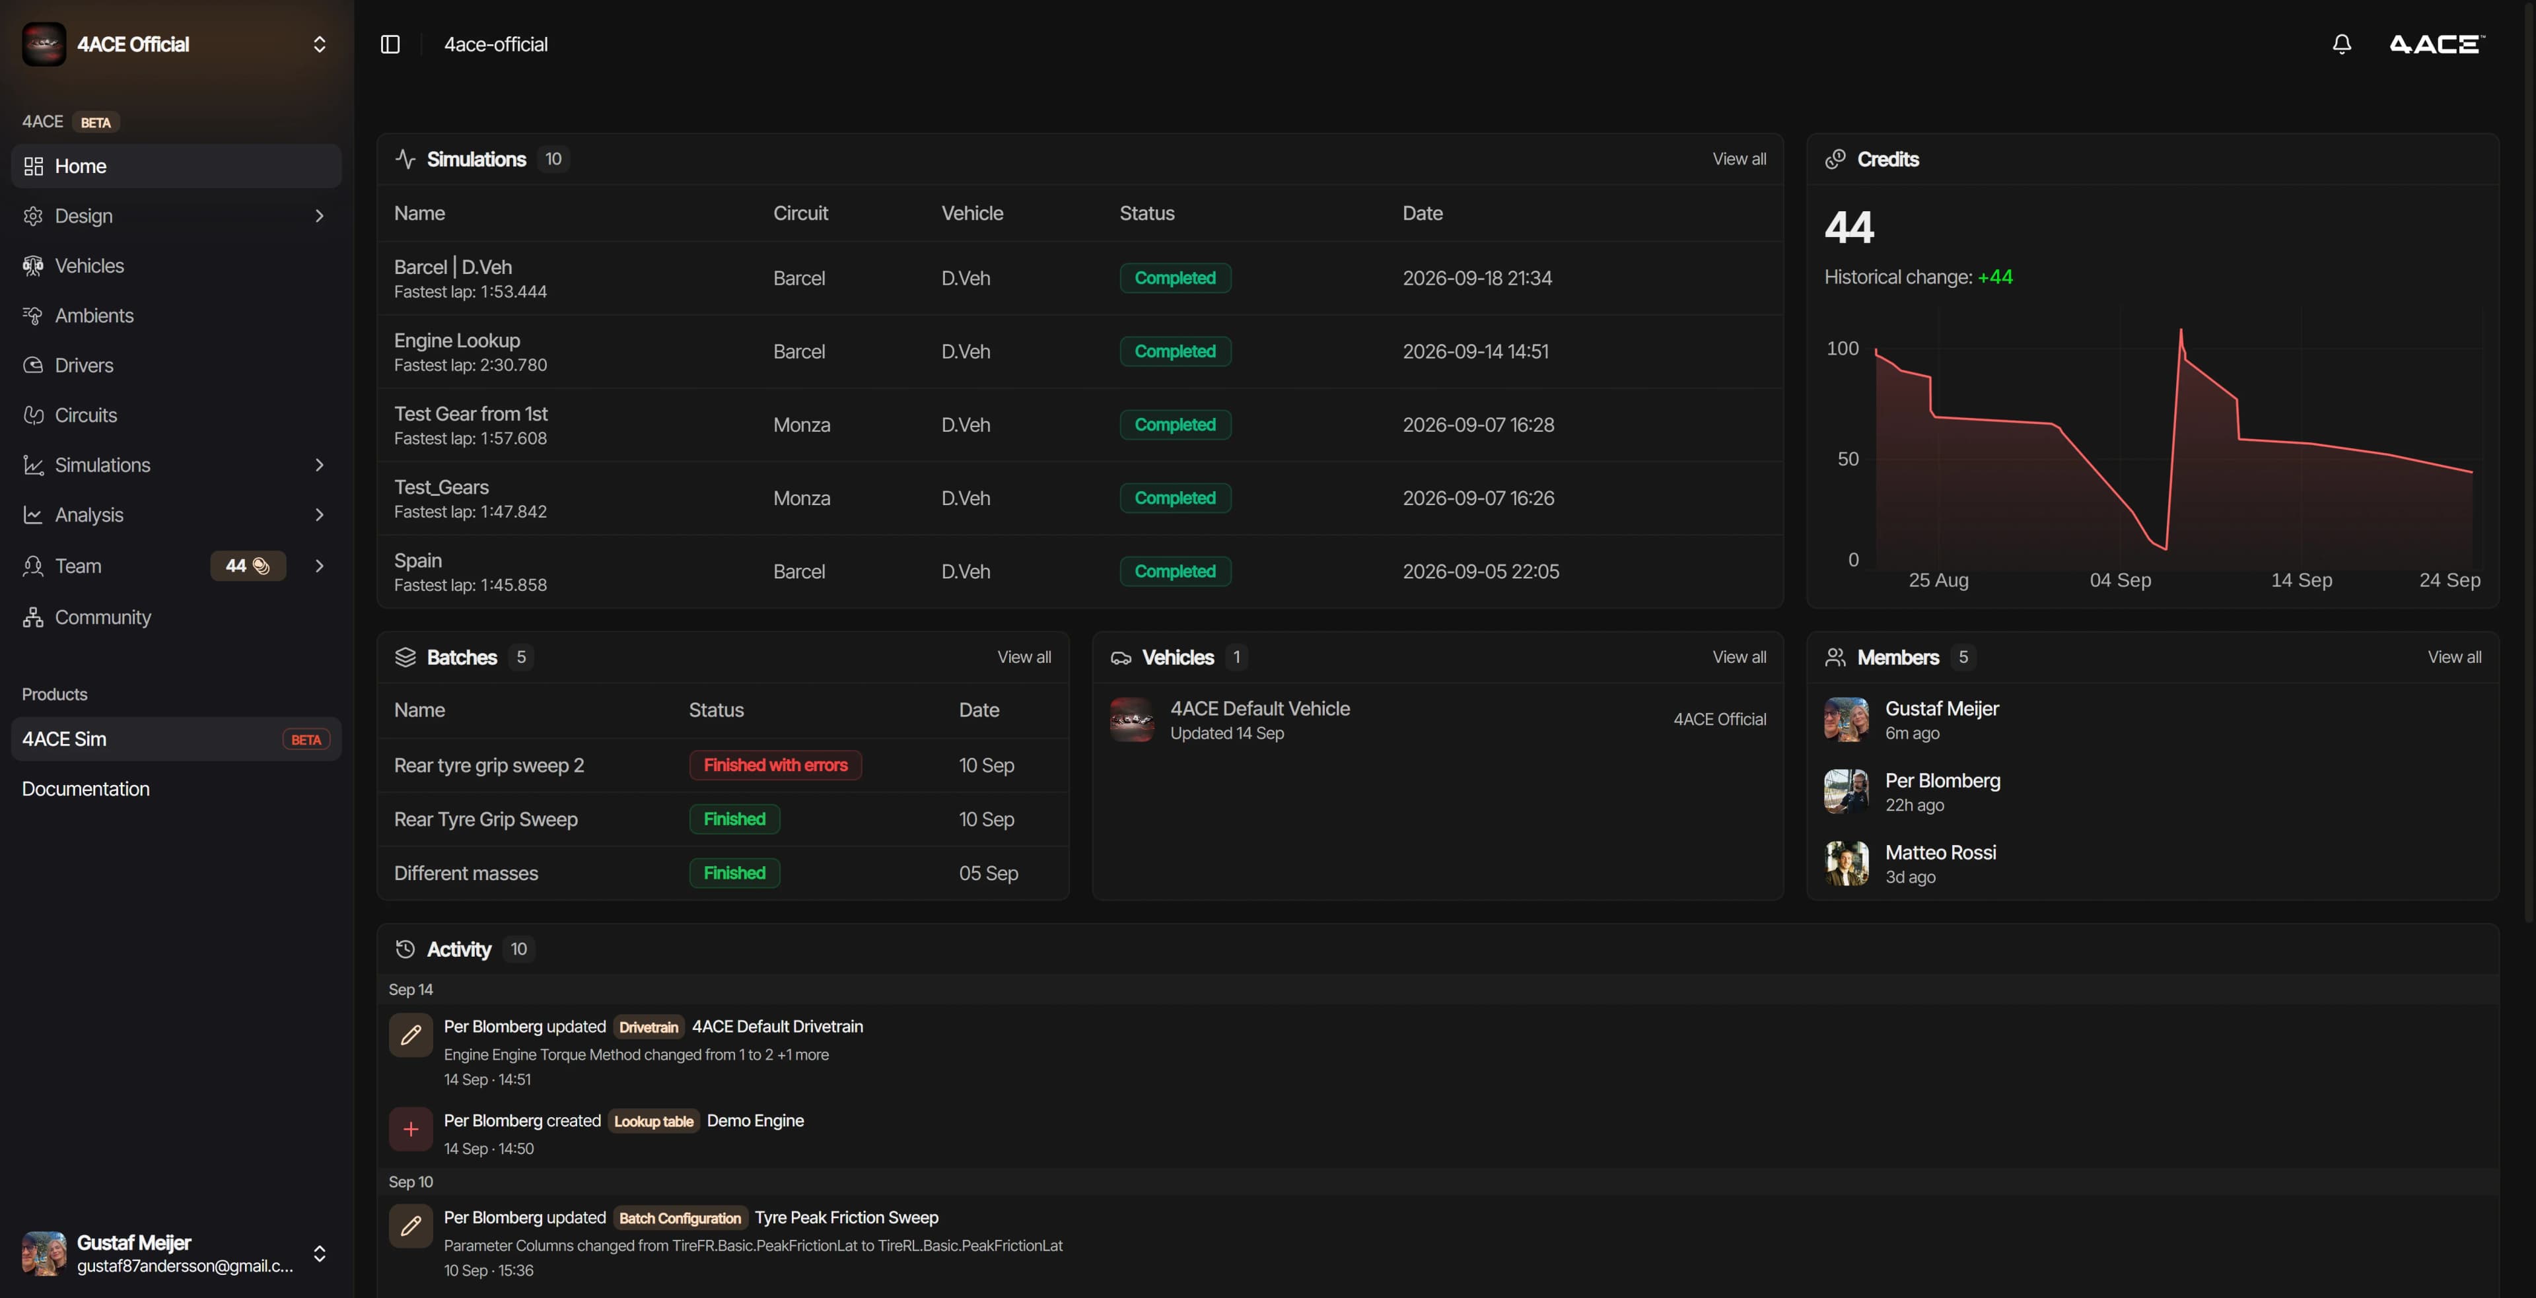
Task: Click the Circuits track icon
Action: [34, 415]
